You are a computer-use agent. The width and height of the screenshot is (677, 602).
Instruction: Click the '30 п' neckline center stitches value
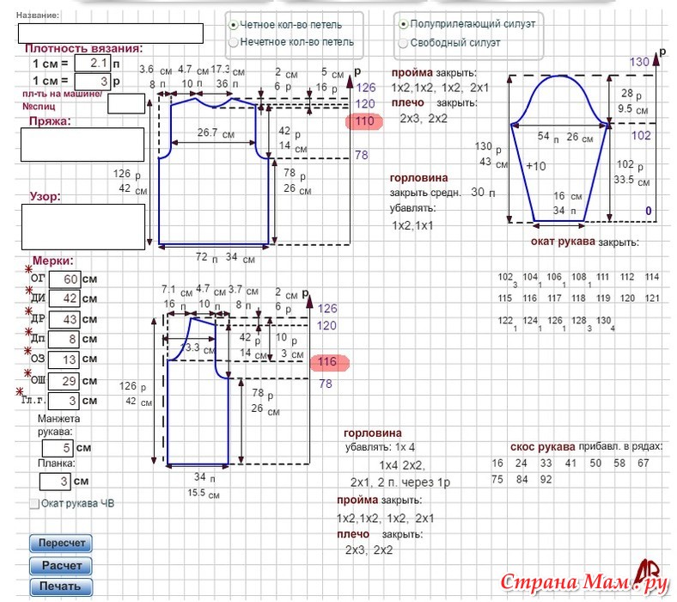(483, 193)
